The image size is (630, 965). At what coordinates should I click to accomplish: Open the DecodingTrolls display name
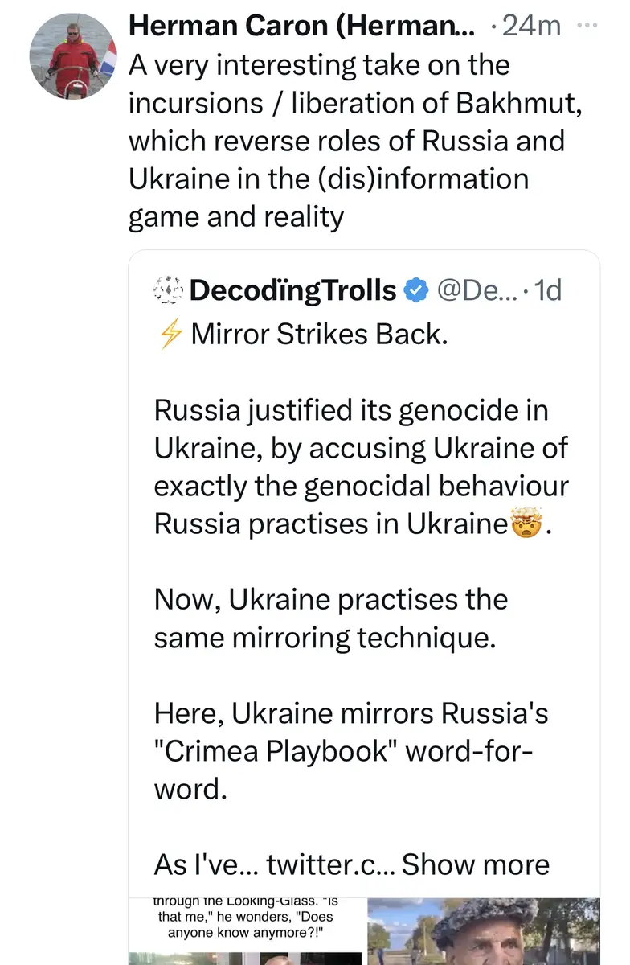(x=292, y=290)
